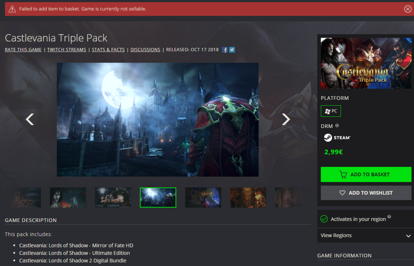Click 'Activates in your region' text

358,219
